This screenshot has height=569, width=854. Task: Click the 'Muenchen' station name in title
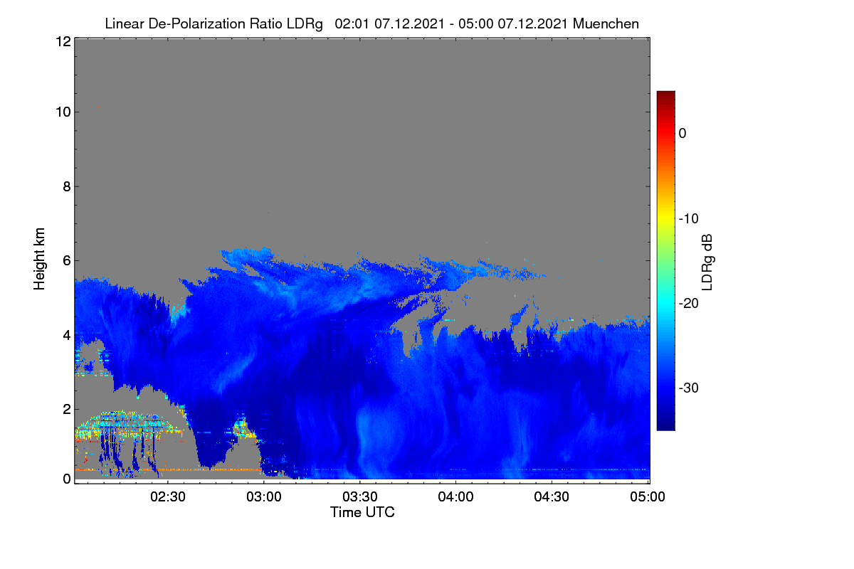[606, 24]
